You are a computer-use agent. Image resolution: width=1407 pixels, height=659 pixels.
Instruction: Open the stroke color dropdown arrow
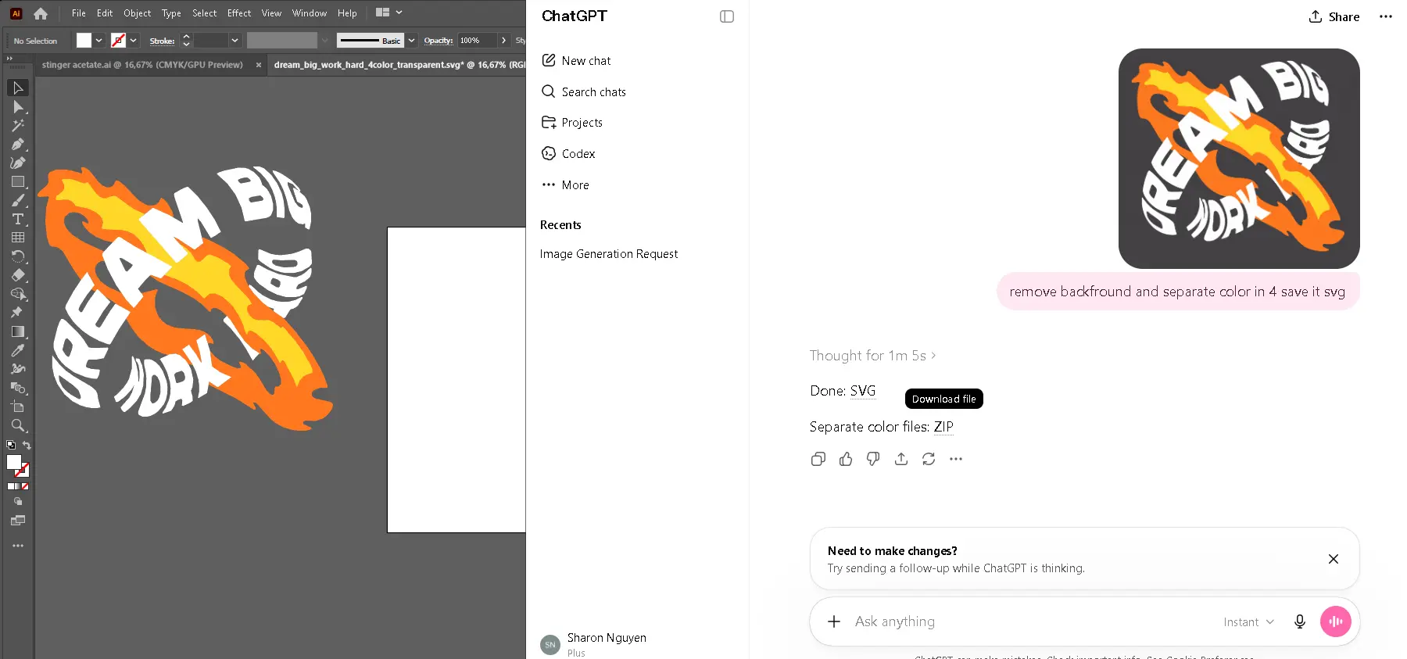point(134,41)
